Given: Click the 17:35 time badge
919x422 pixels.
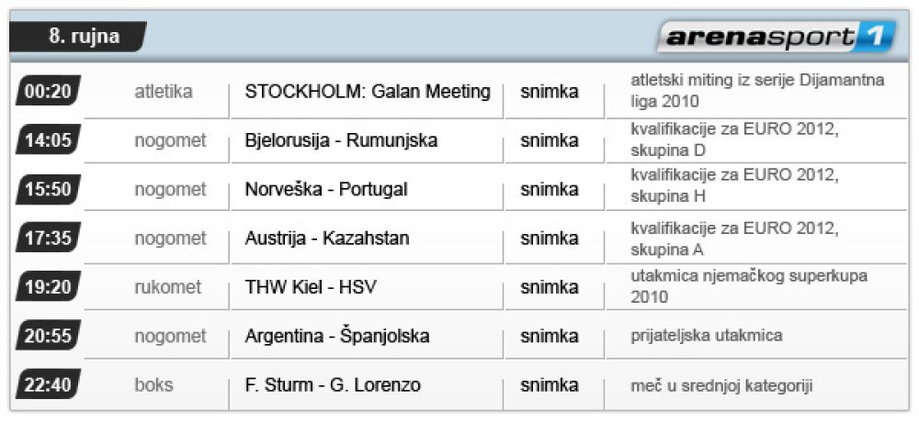Looking at the screenshot, I should 48,238.
